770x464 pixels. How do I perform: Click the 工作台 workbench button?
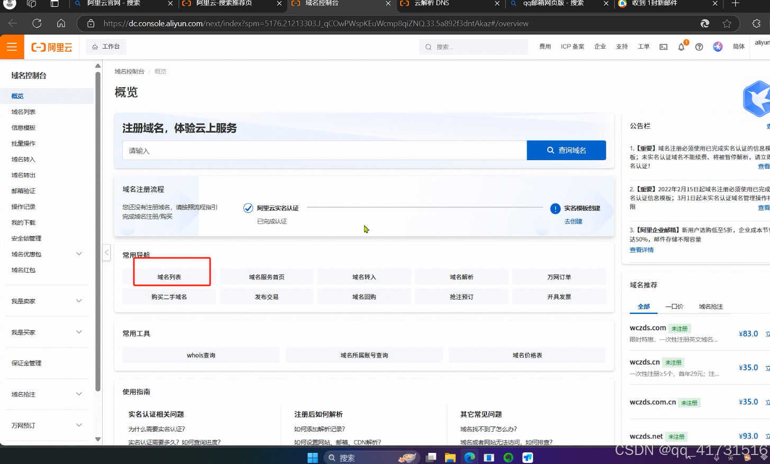pos(106,47)
